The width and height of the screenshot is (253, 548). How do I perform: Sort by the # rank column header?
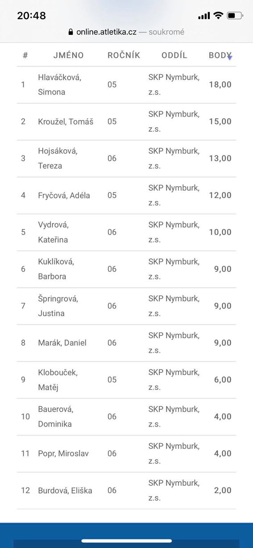pos(25,55)
